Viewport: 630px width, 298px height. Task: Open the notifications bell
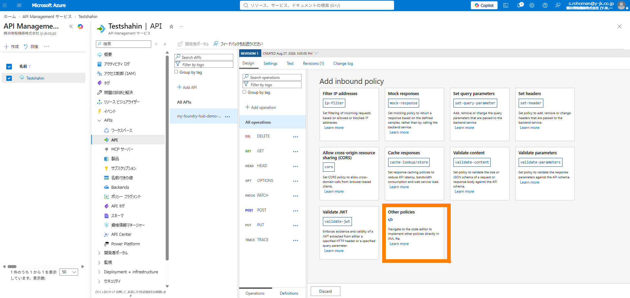[520, 5]
